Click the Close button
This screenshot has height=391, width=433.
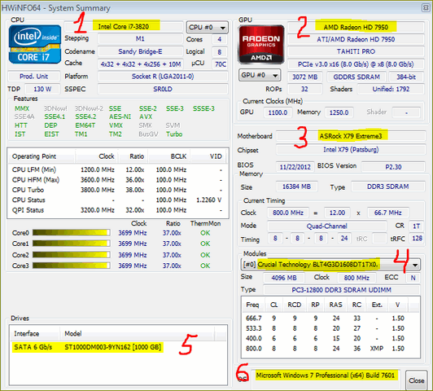(416, 380)
